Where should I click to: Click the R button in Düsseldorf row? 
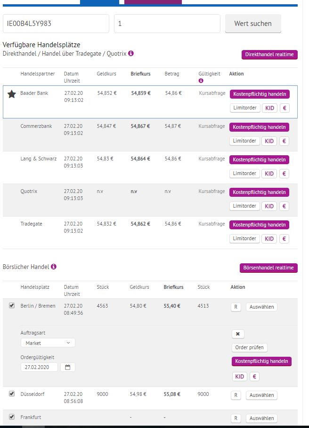[x=236, y=395]
